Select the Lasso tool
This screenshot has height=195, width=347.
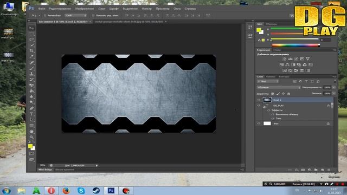point(31,40)
